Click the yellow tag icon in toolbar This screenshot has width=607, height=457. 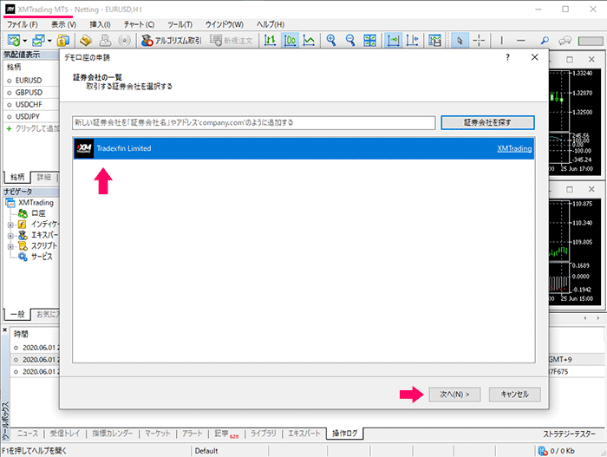[x=86, y=40]
